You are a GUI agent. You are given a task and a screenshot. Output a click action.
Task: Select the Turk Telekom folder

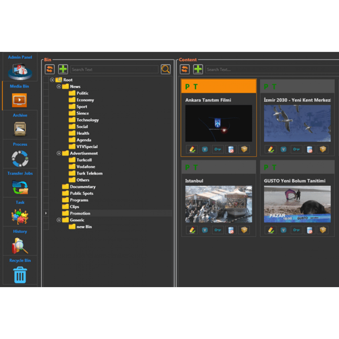(89, 173)
